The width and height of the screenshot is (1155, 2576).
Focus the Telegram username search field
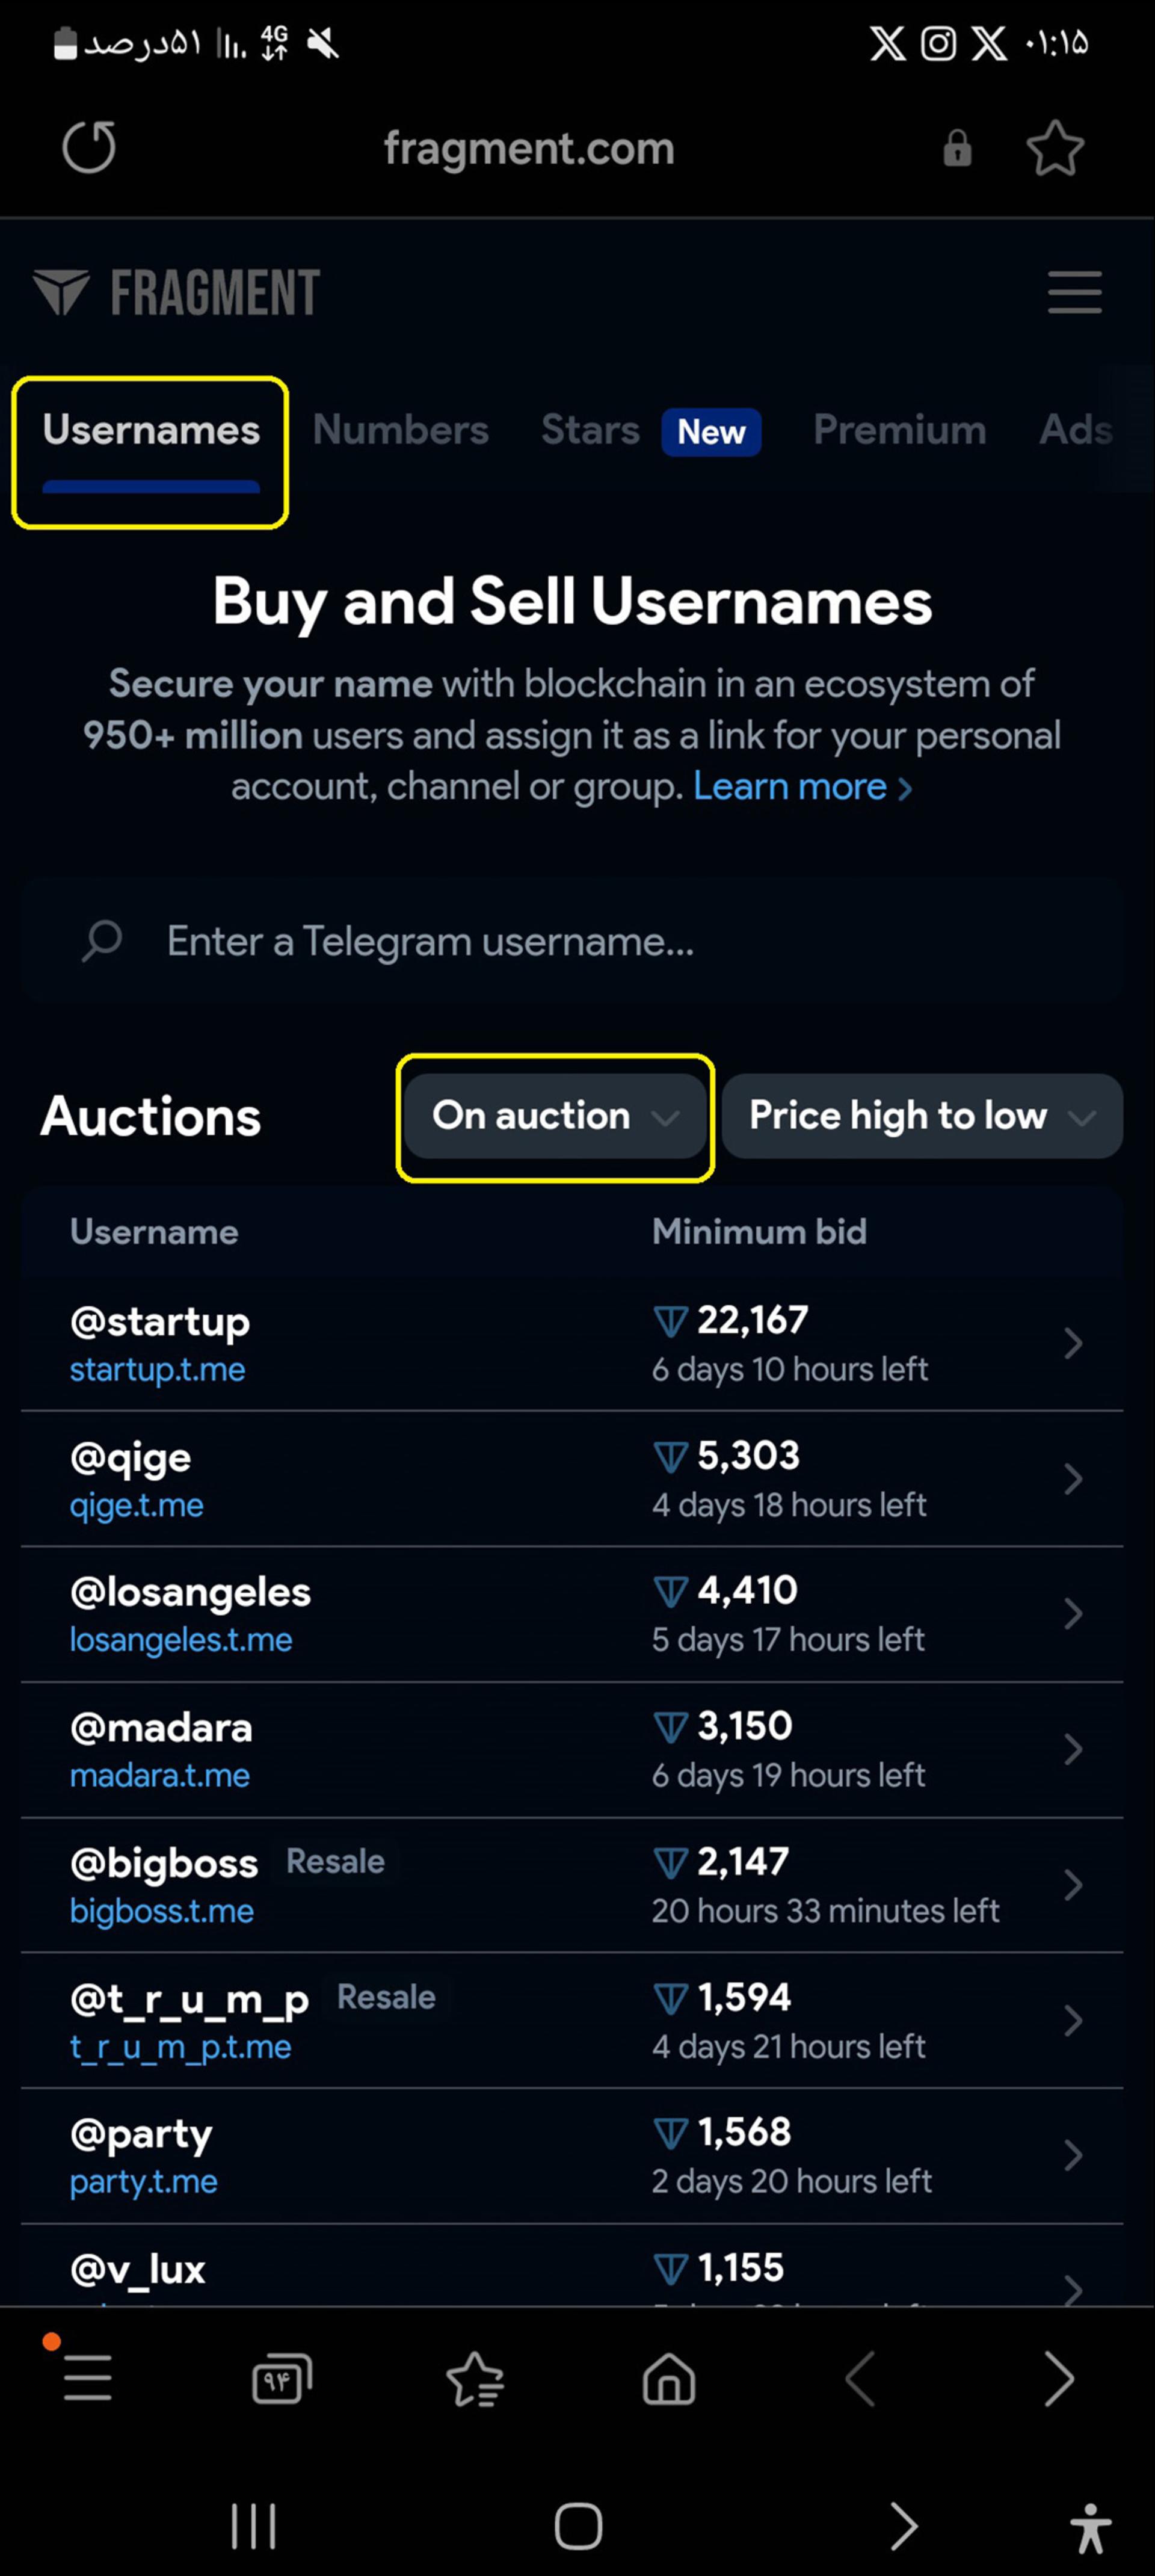[x=572, y=941]
